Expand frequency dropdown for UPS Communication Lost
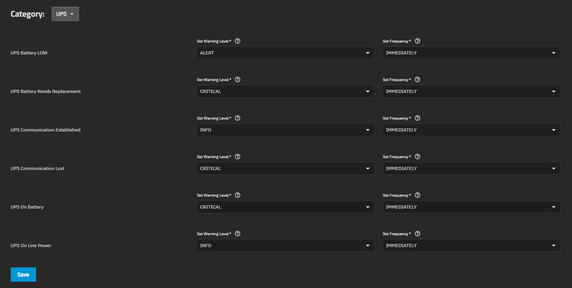The width and height of the screenshot is (572, 288). (x=471, y=168)
